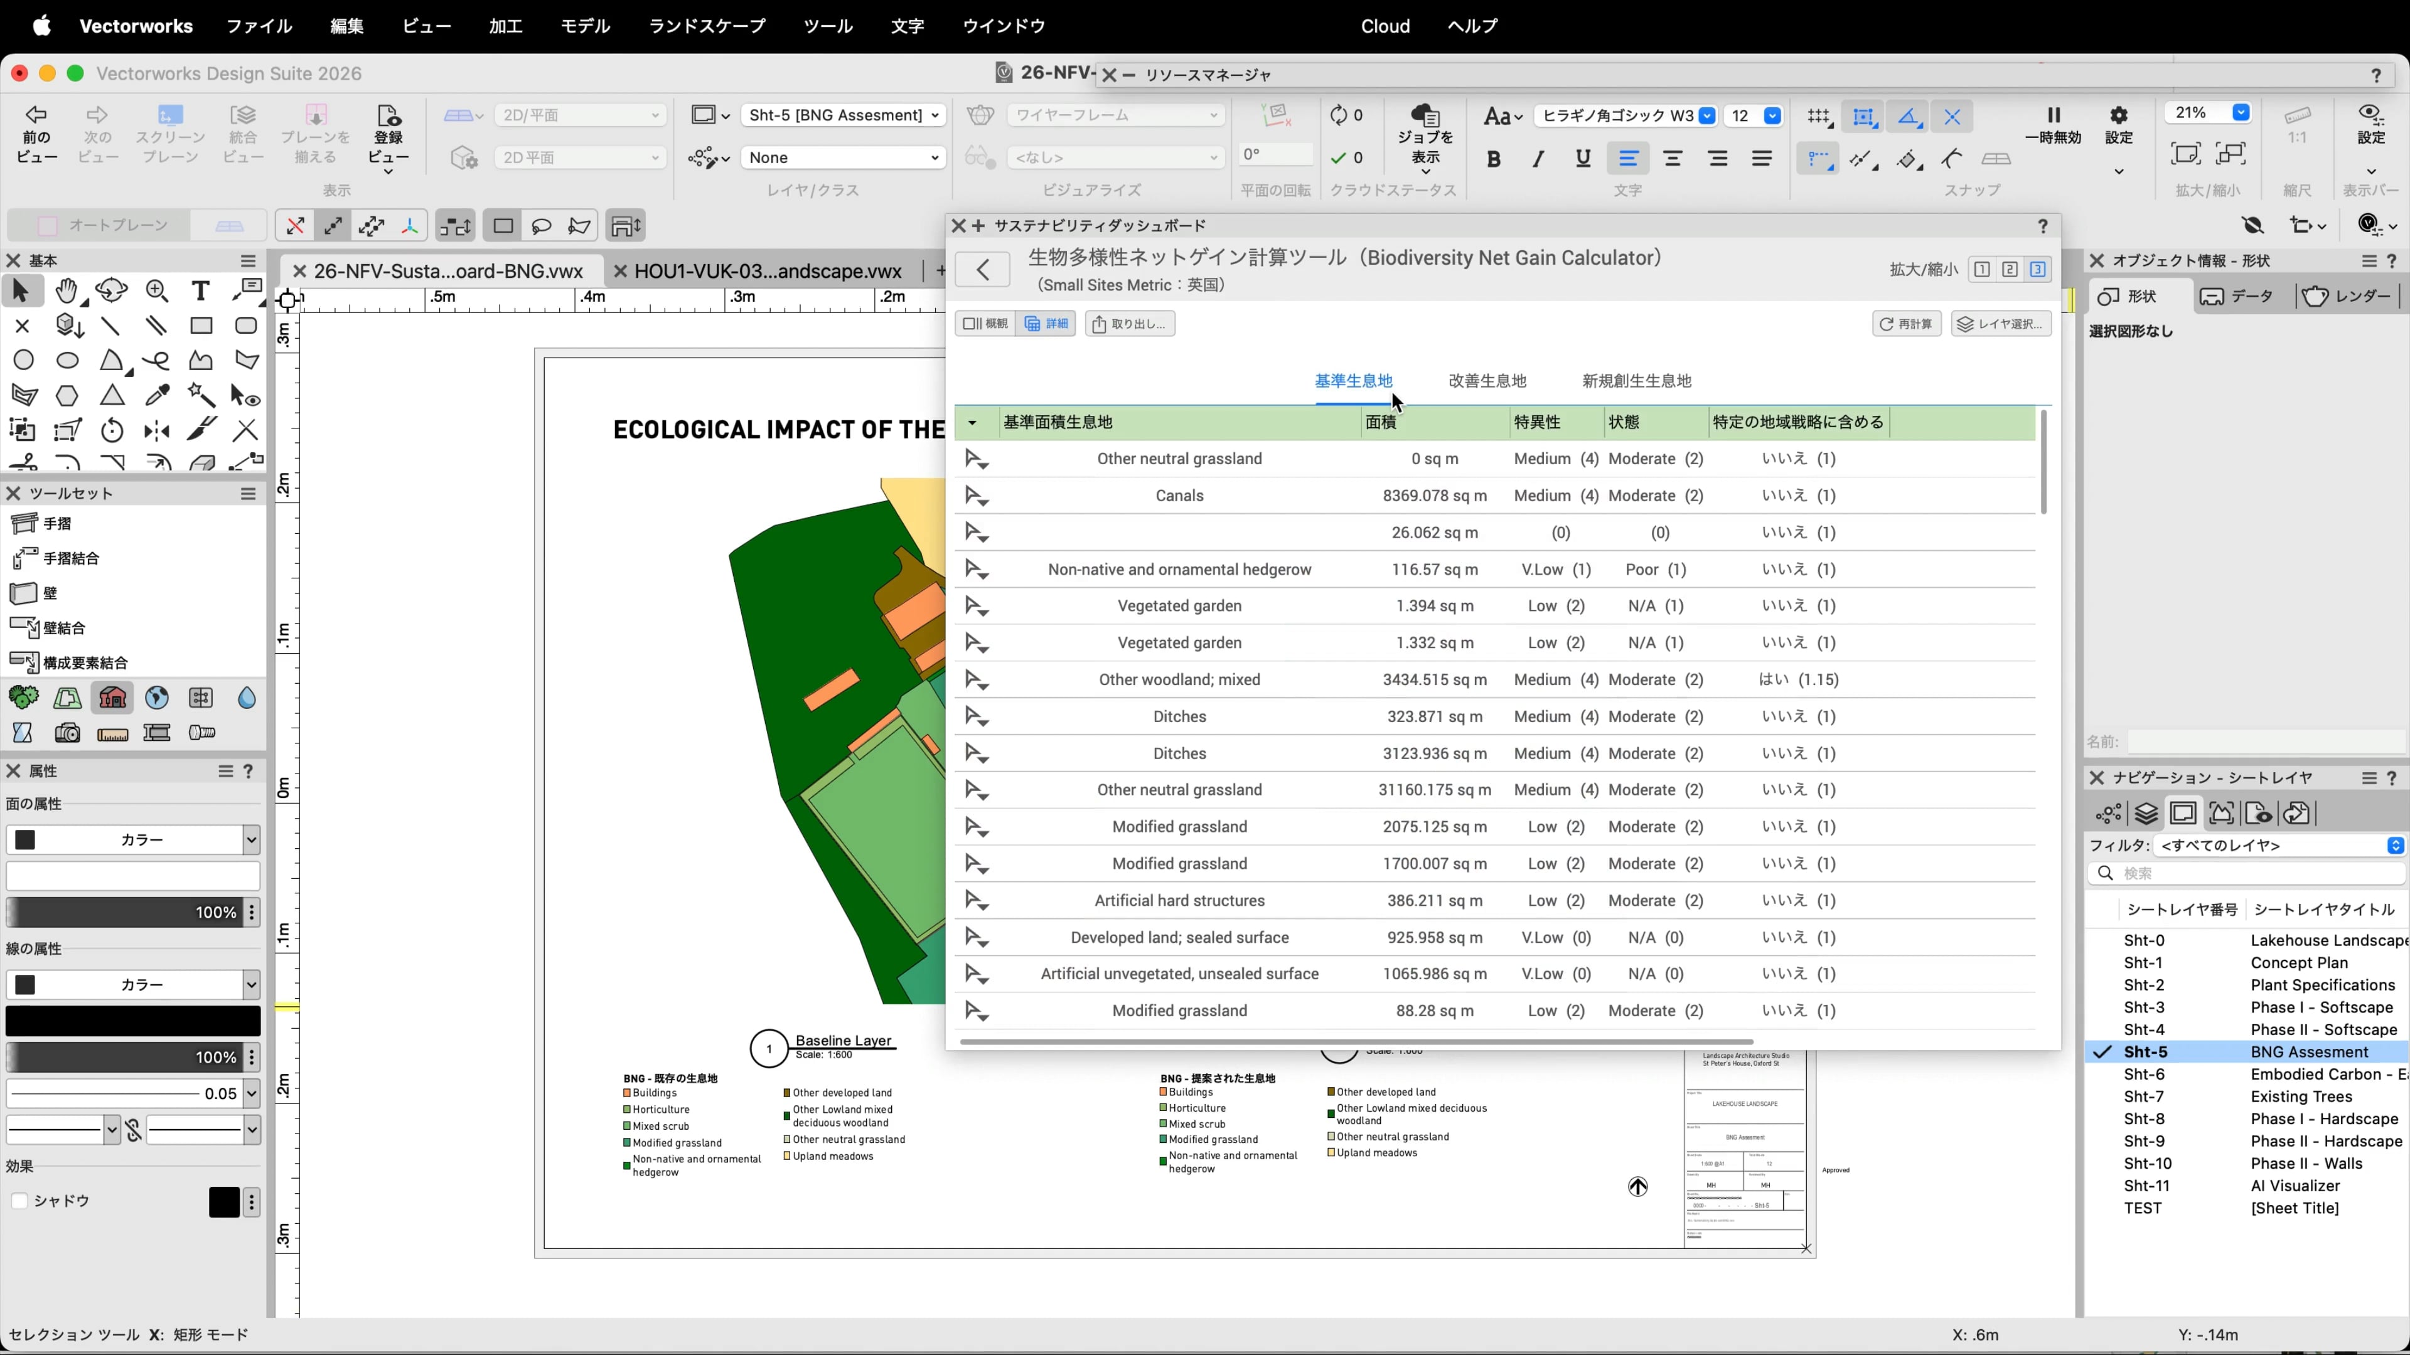The height and width of the screenshot is (1355, 2410).
Task: Click the 取り出し... export button
Action: point(1129,324)
